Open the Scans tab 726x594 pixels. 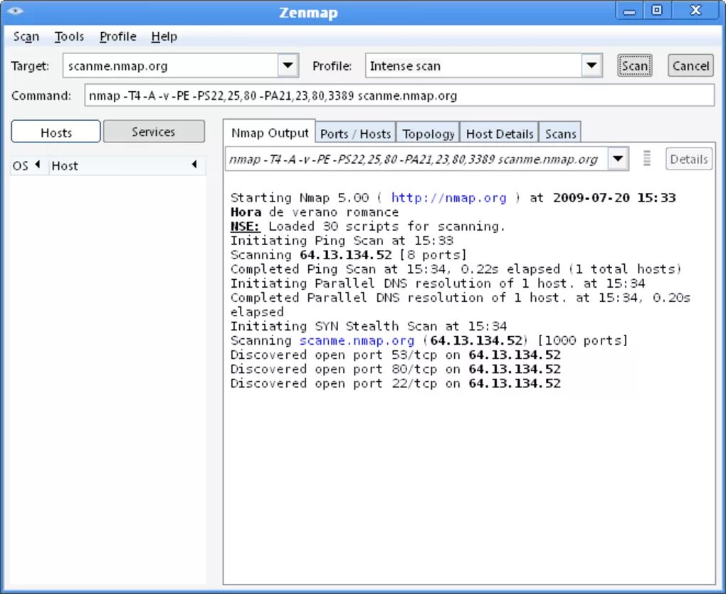click(x=560, y=133)
